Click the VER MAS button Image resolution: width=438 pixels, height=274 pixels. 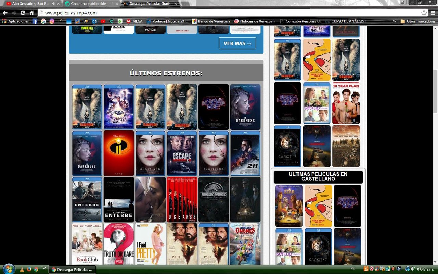coord(237,43)
